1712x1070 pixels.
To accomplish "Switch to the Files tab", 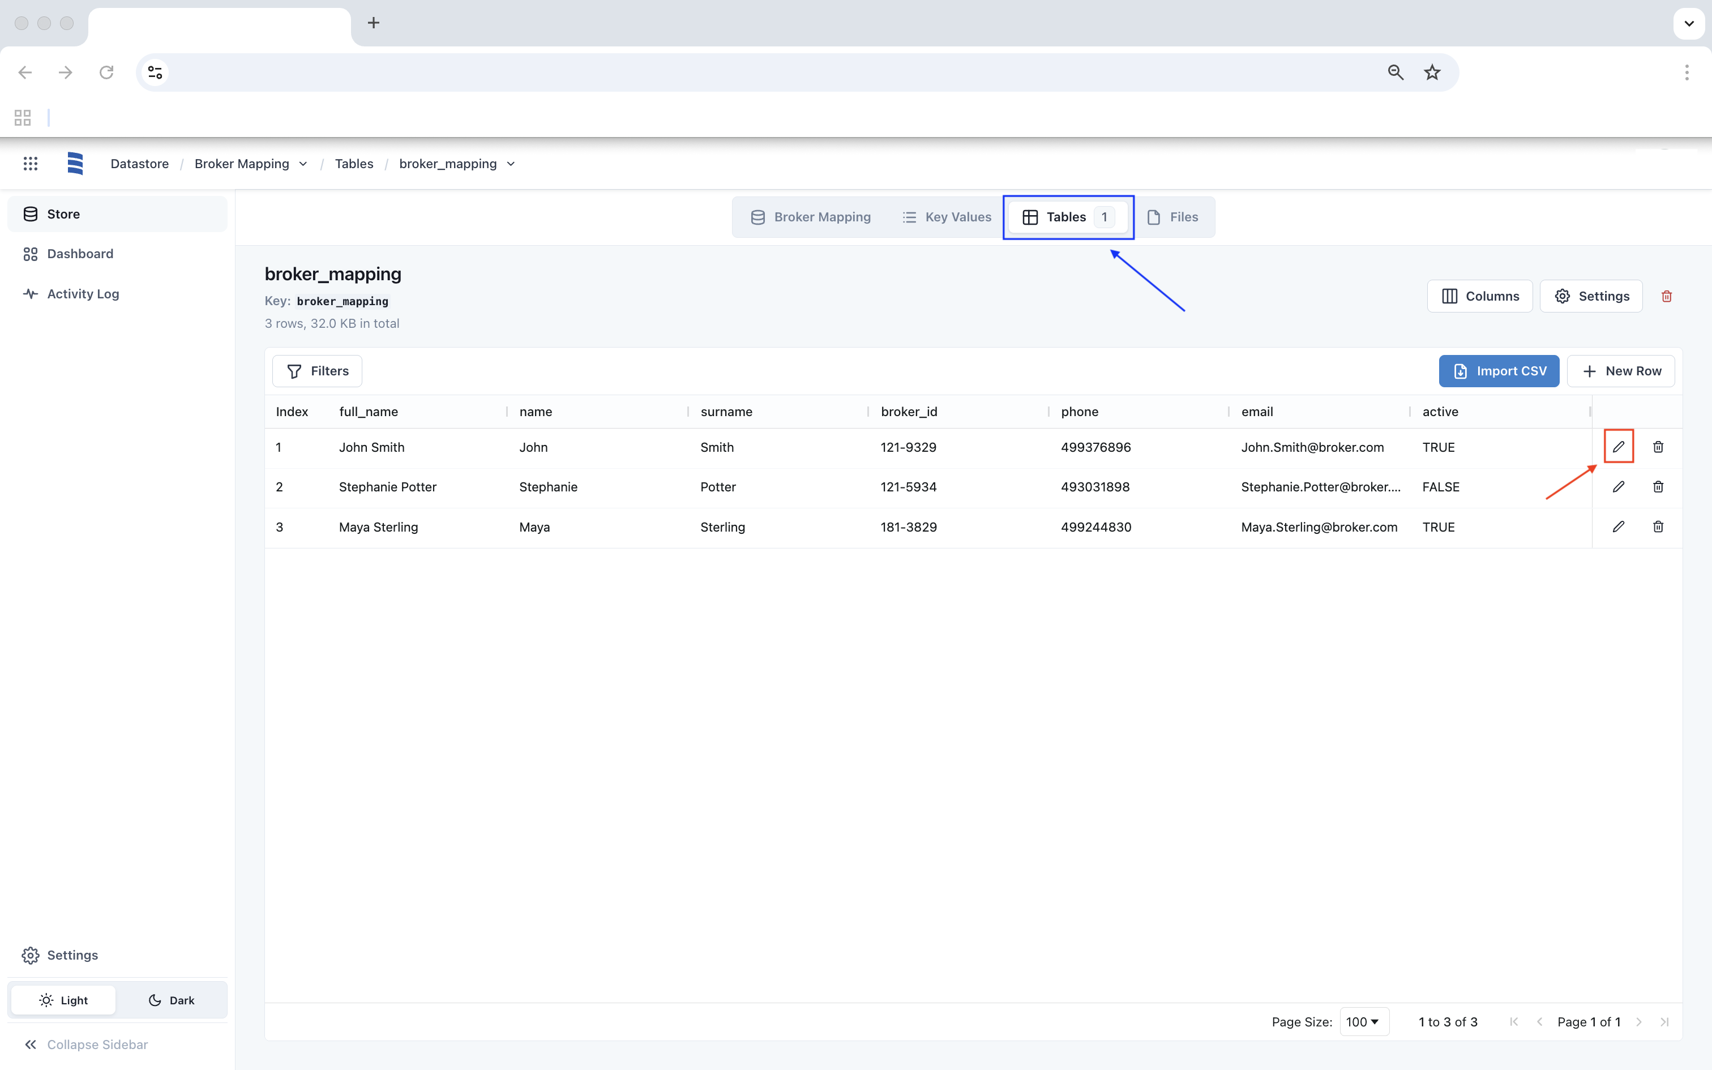I will click(1173, 217).
